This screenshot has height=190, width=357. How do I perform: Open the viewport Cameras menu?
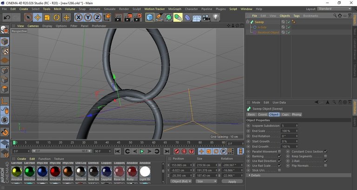(x=33, y=26)
